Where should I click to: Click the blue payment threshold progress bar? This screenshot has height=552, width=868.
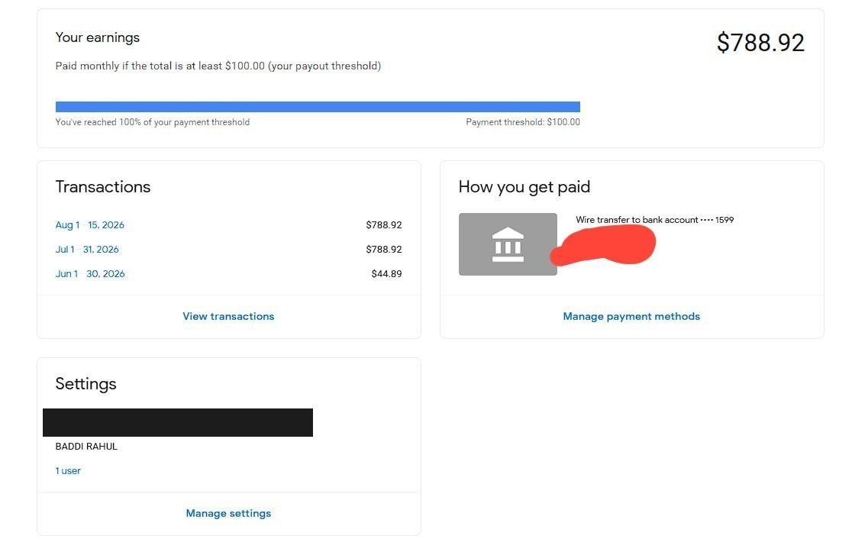point(318,107)
